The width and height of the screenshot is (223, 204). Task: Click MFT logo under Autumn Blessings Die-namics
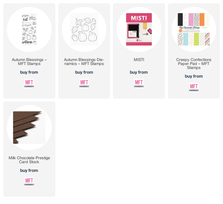coord(84,83)
